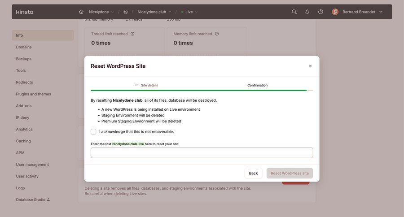Open the user account menu chevron

[381, 12]
